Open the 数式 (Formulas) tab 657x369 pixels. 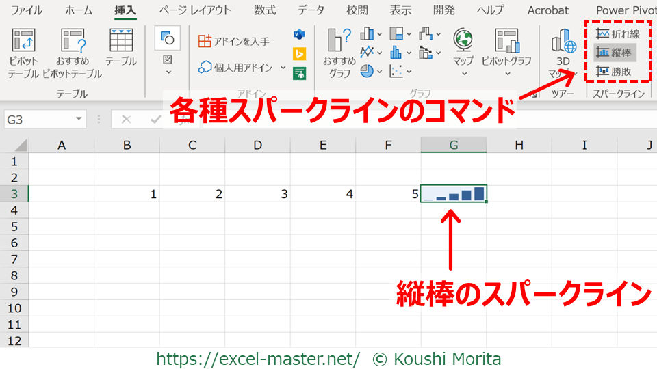265,10
